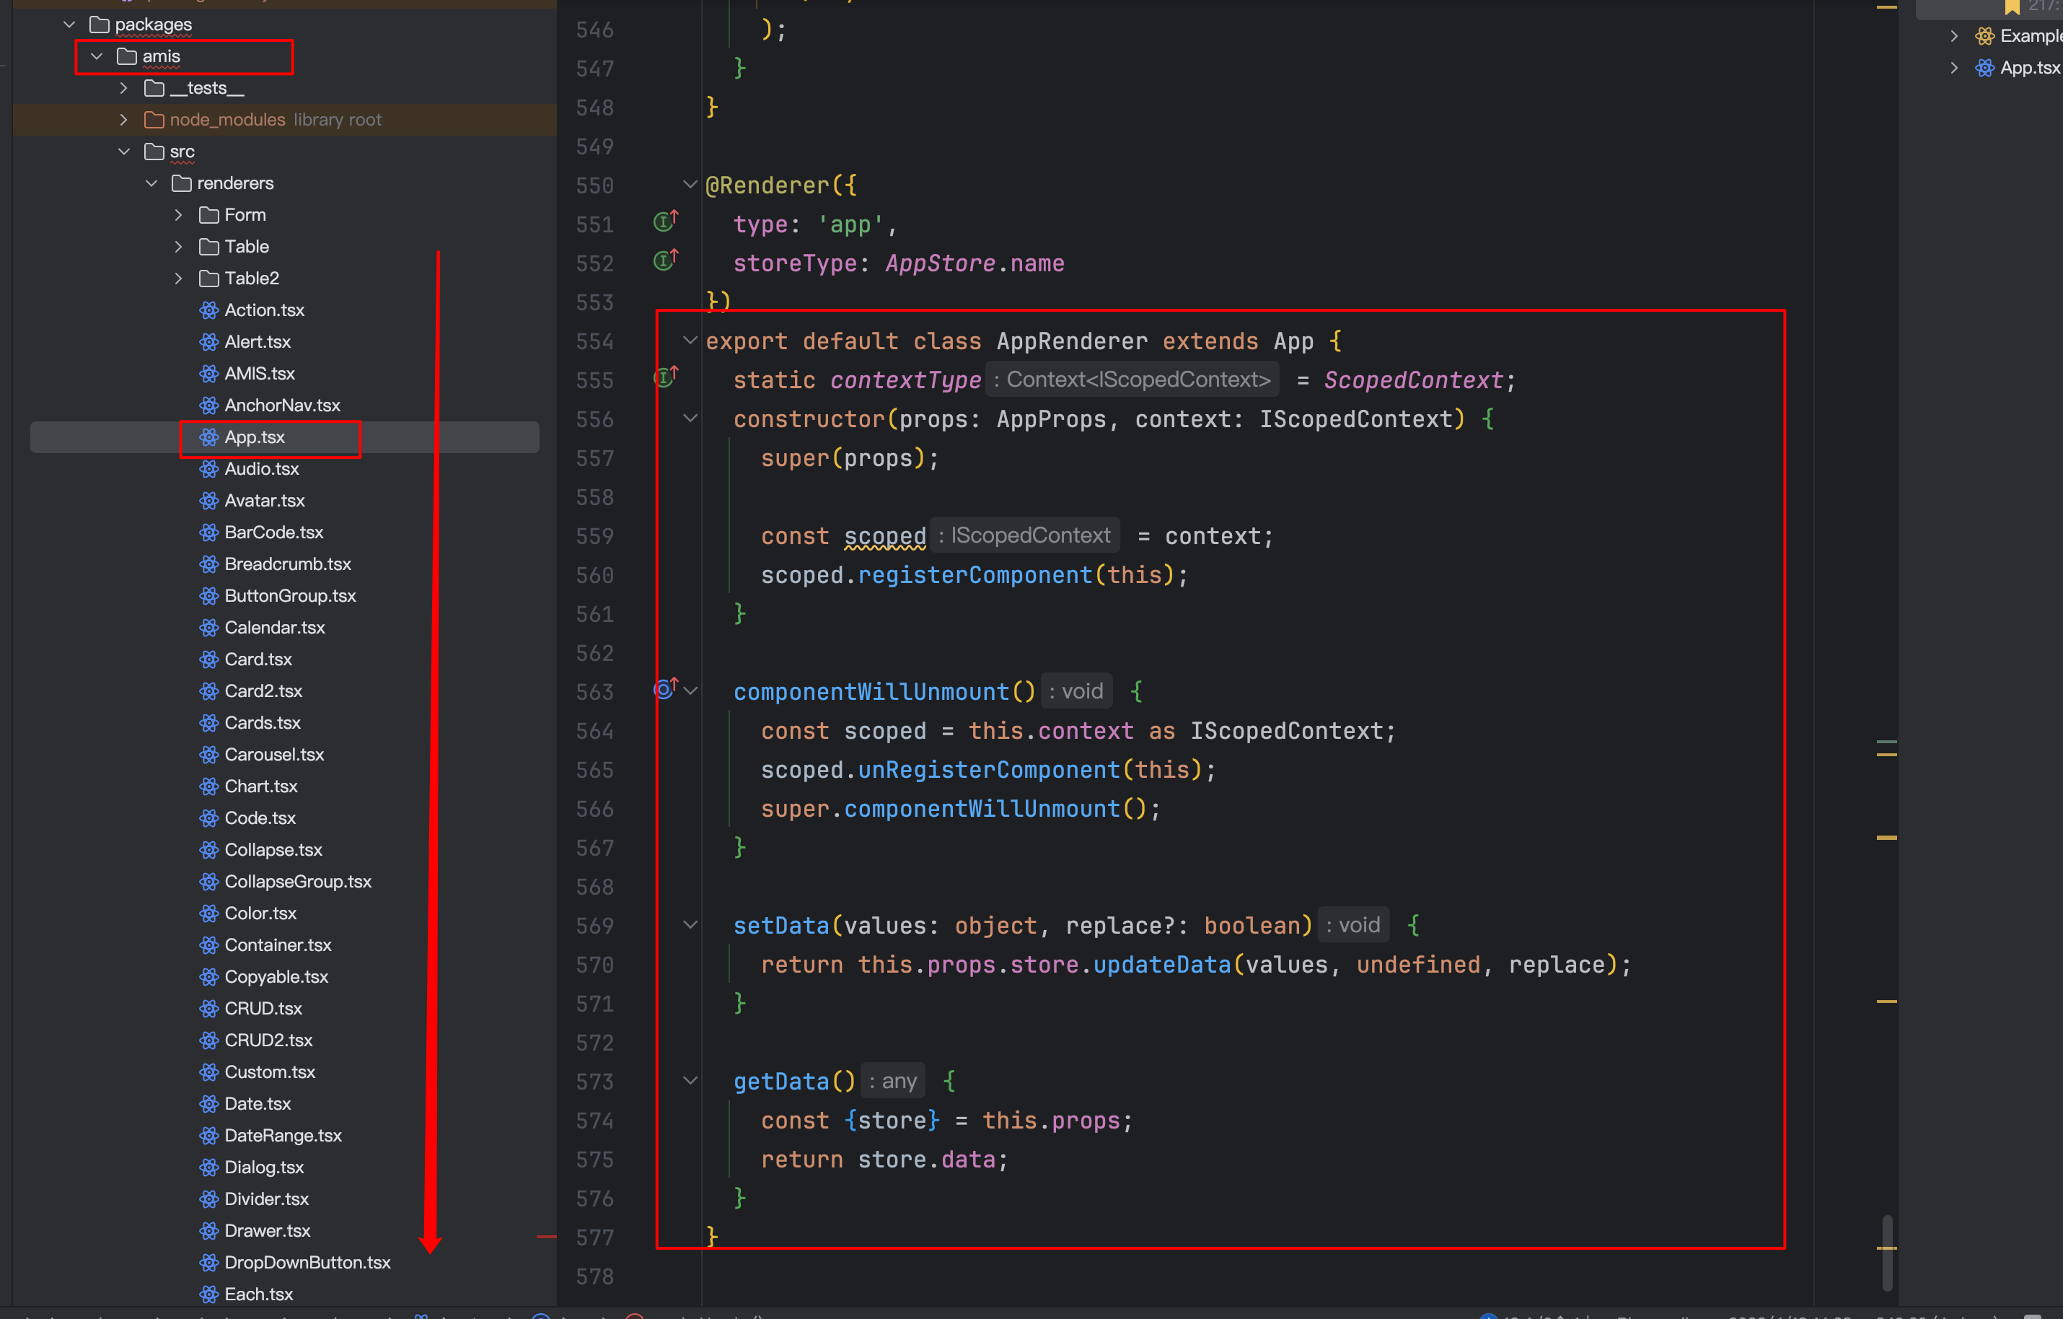Expand the Table2 folder chevron
The width and height of the screenshot is (2063, 1319).
pyautogui.click(x=179, y=279)
